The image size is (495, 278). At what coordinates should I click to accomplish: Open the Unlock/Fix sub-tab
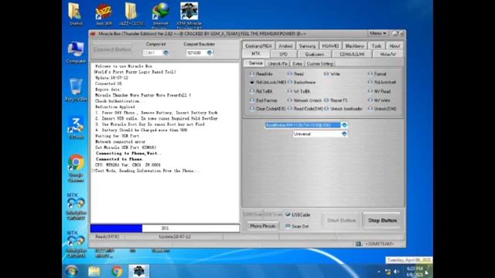tap(278, 63)
